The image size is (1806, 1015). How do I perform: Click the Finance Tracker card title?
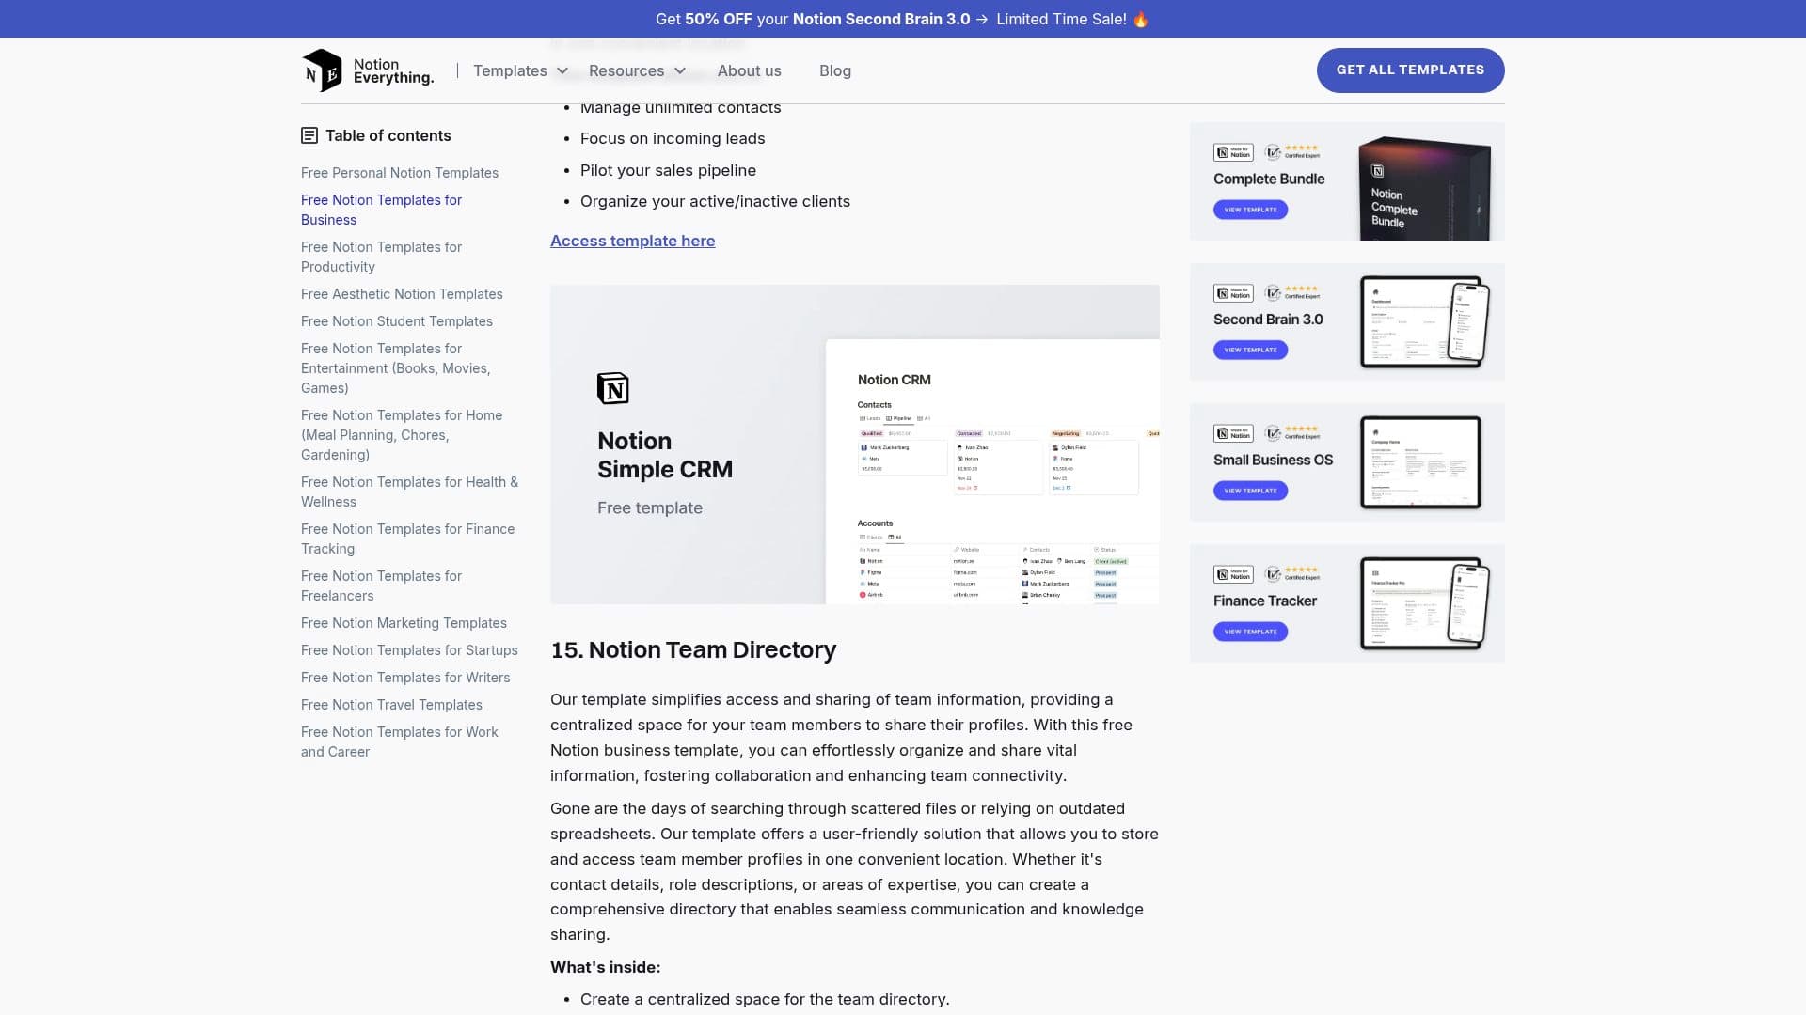point(1265,601)
